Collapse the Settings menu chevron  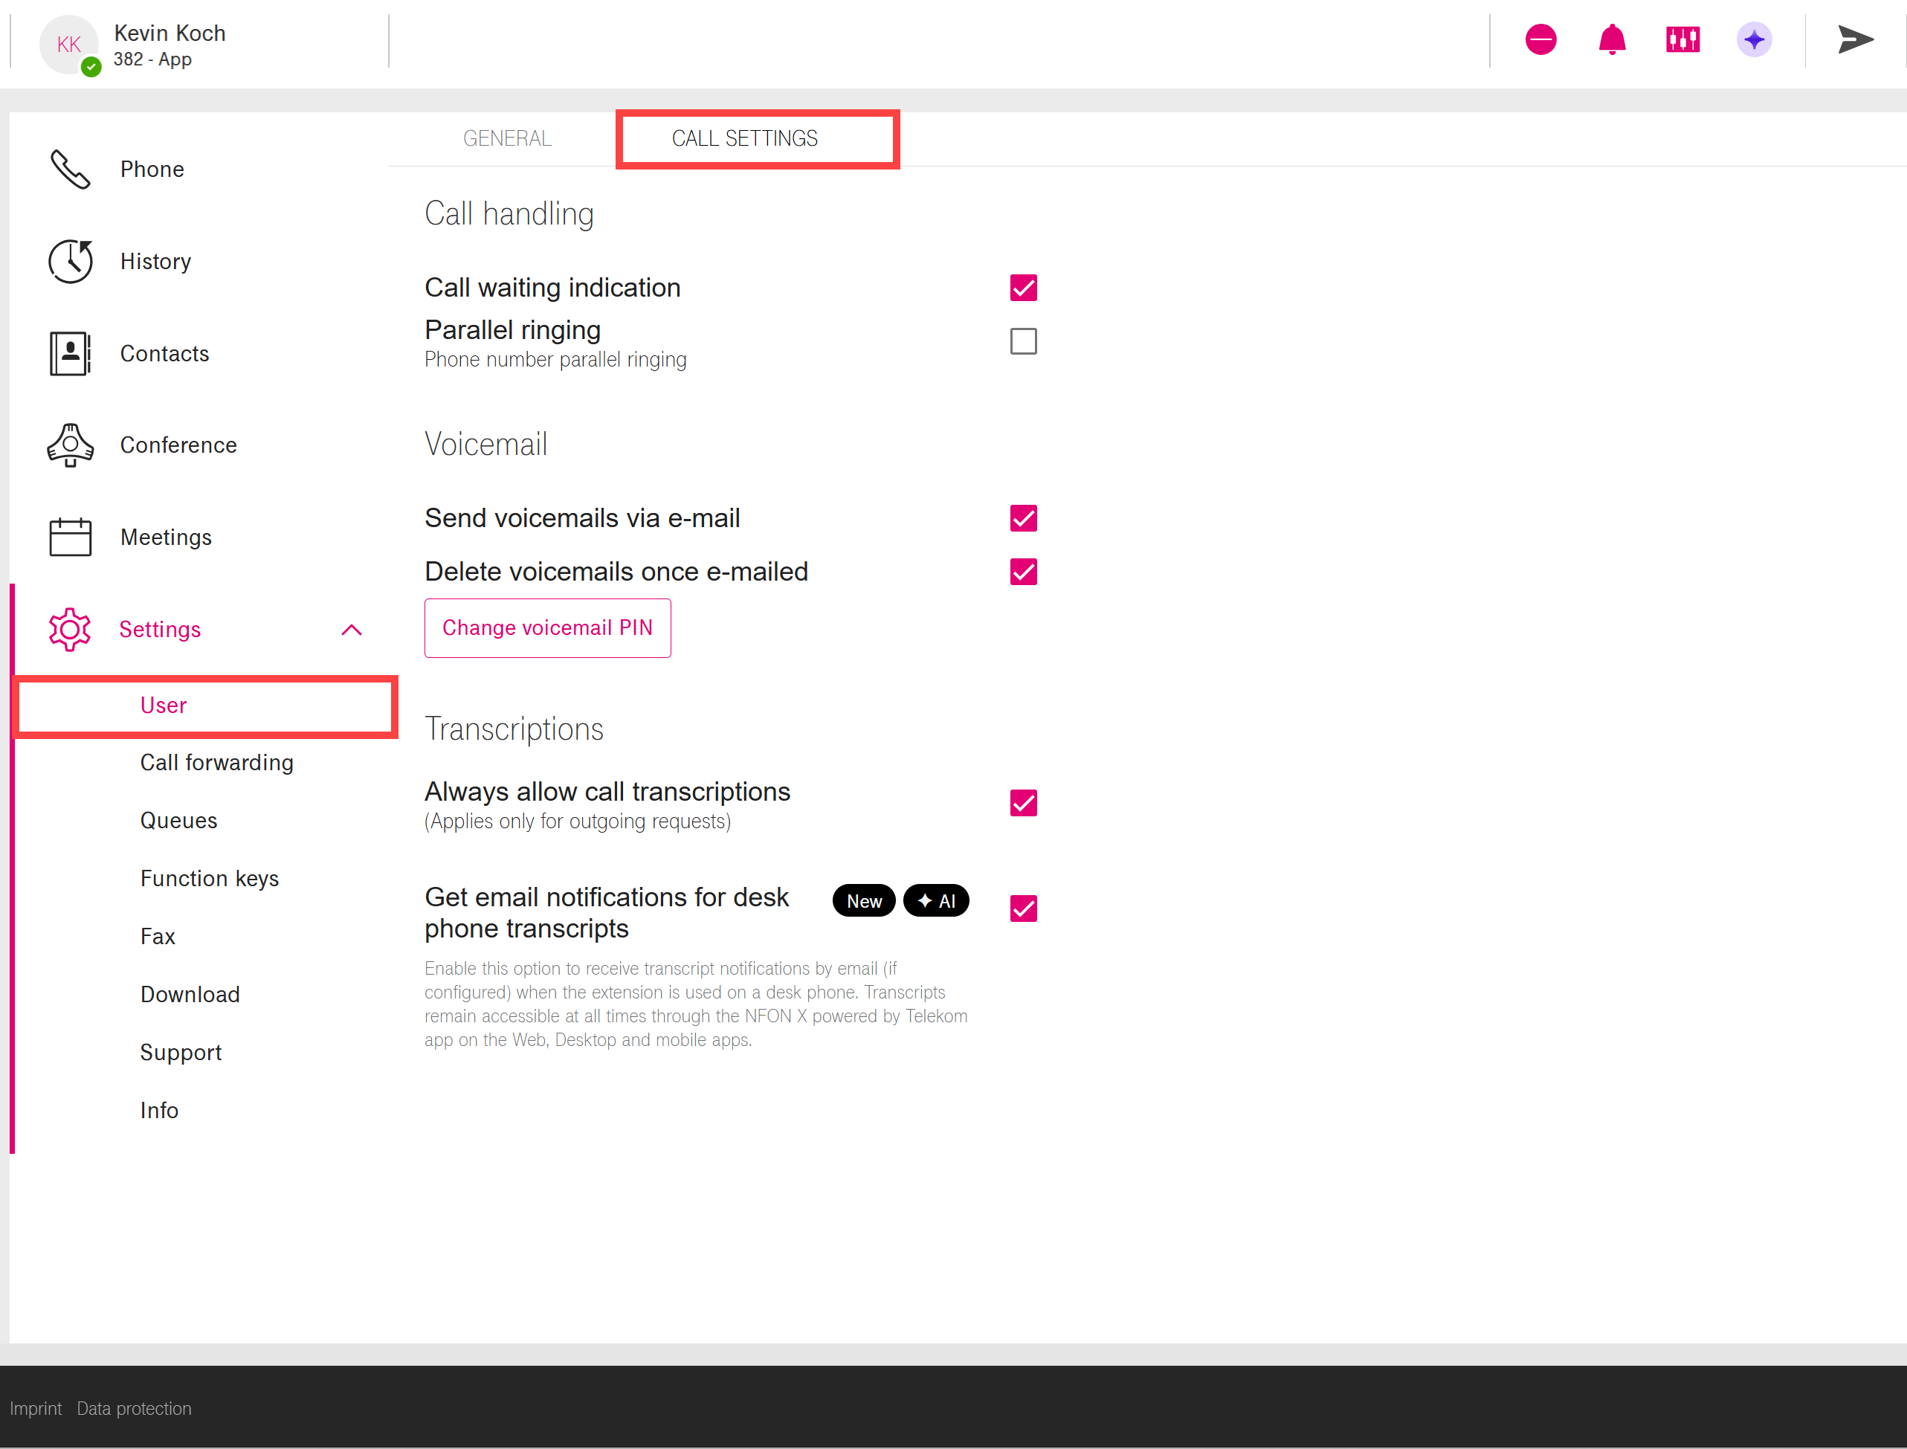point(351,630)
